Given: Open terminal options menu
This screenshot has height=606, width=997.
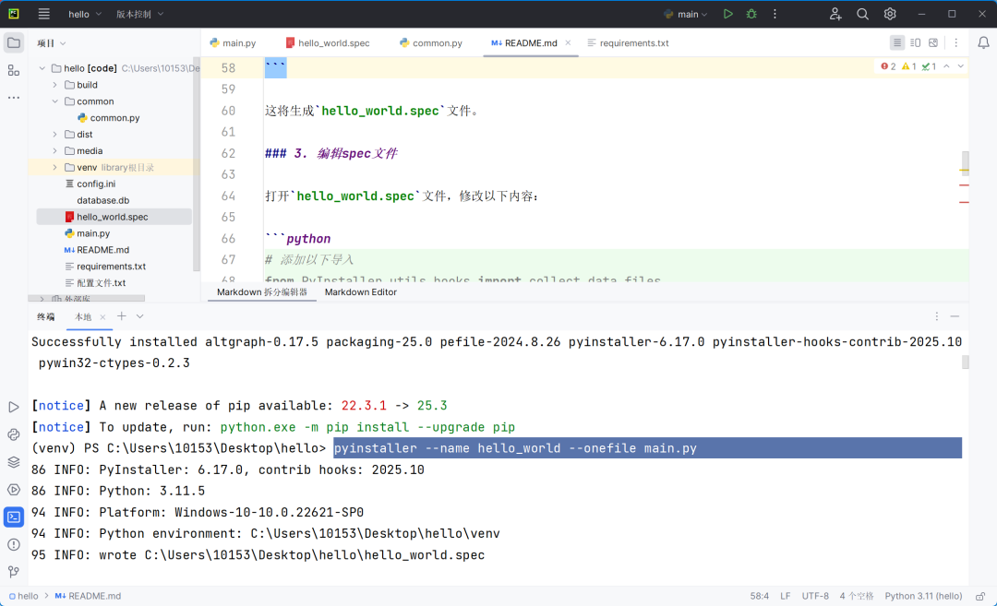Looking at the screenshot, I should pyautogui.click(x=937, y=316).
